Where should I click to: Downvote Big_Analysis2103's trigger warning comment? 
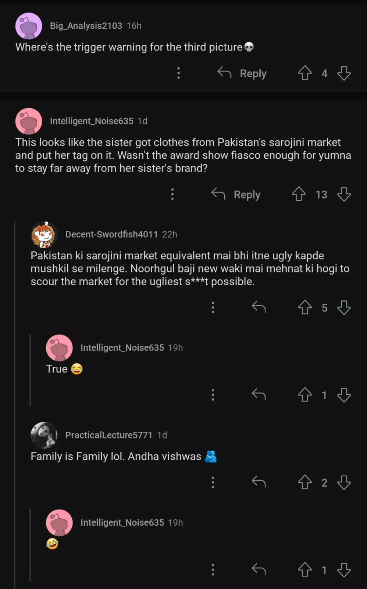click(x=344, y=73)
